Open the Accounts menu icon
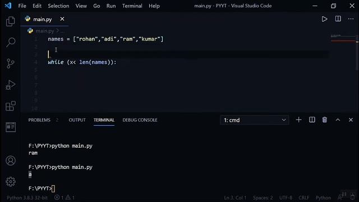The image size is (359, 202). point(11,160)
